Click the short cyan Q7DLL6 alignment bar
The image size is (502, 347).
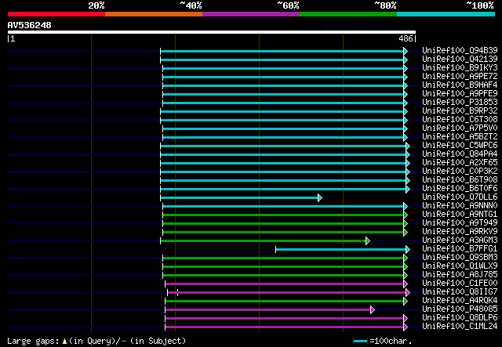coord(239,198)
